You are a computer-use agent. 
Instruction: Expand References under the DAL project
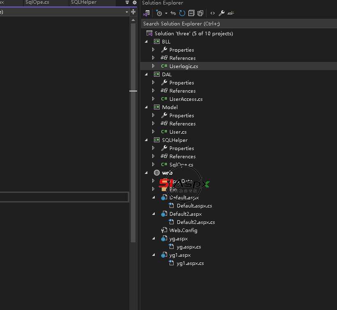pos(154,91)
